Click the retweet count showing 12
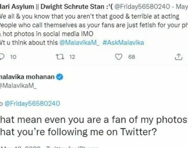188x148 pixels. 72,57
